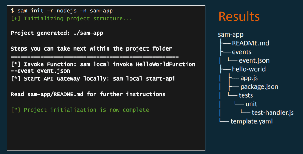Image resolution: width=303 pixels, height=154 pixels.
Task: Select the unit folder under tests
Action: coord(251,104)
